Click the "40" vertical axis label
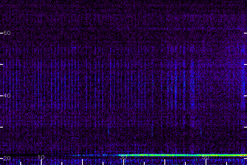The width and height of the screenshot is (247, 165). (7, 96)
